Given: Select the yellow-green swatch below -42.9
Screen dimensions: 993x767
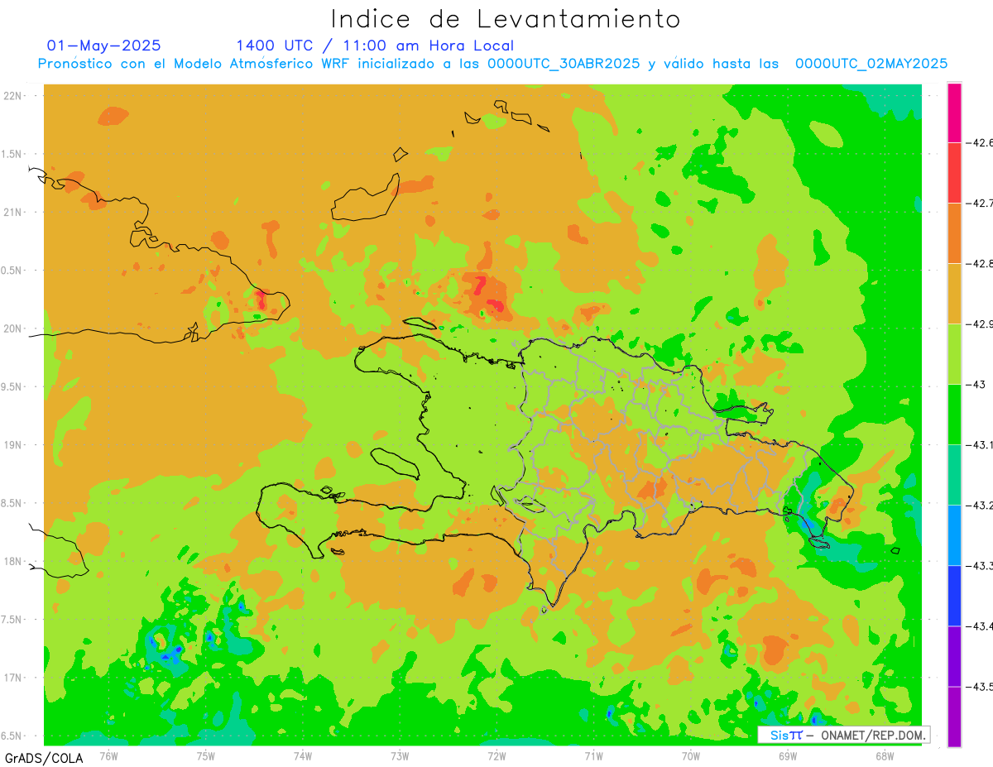Looking at the screenshot, I should [x=954, y=354].
